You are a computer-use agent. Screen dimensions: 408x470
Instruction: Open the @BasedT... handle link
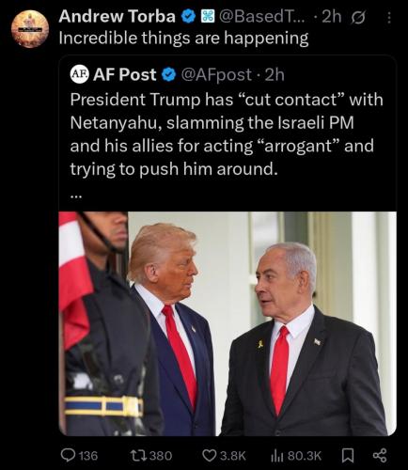coord(261,17)
